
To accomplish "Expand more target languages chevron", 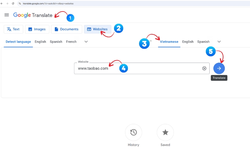I will pos(219,42).
